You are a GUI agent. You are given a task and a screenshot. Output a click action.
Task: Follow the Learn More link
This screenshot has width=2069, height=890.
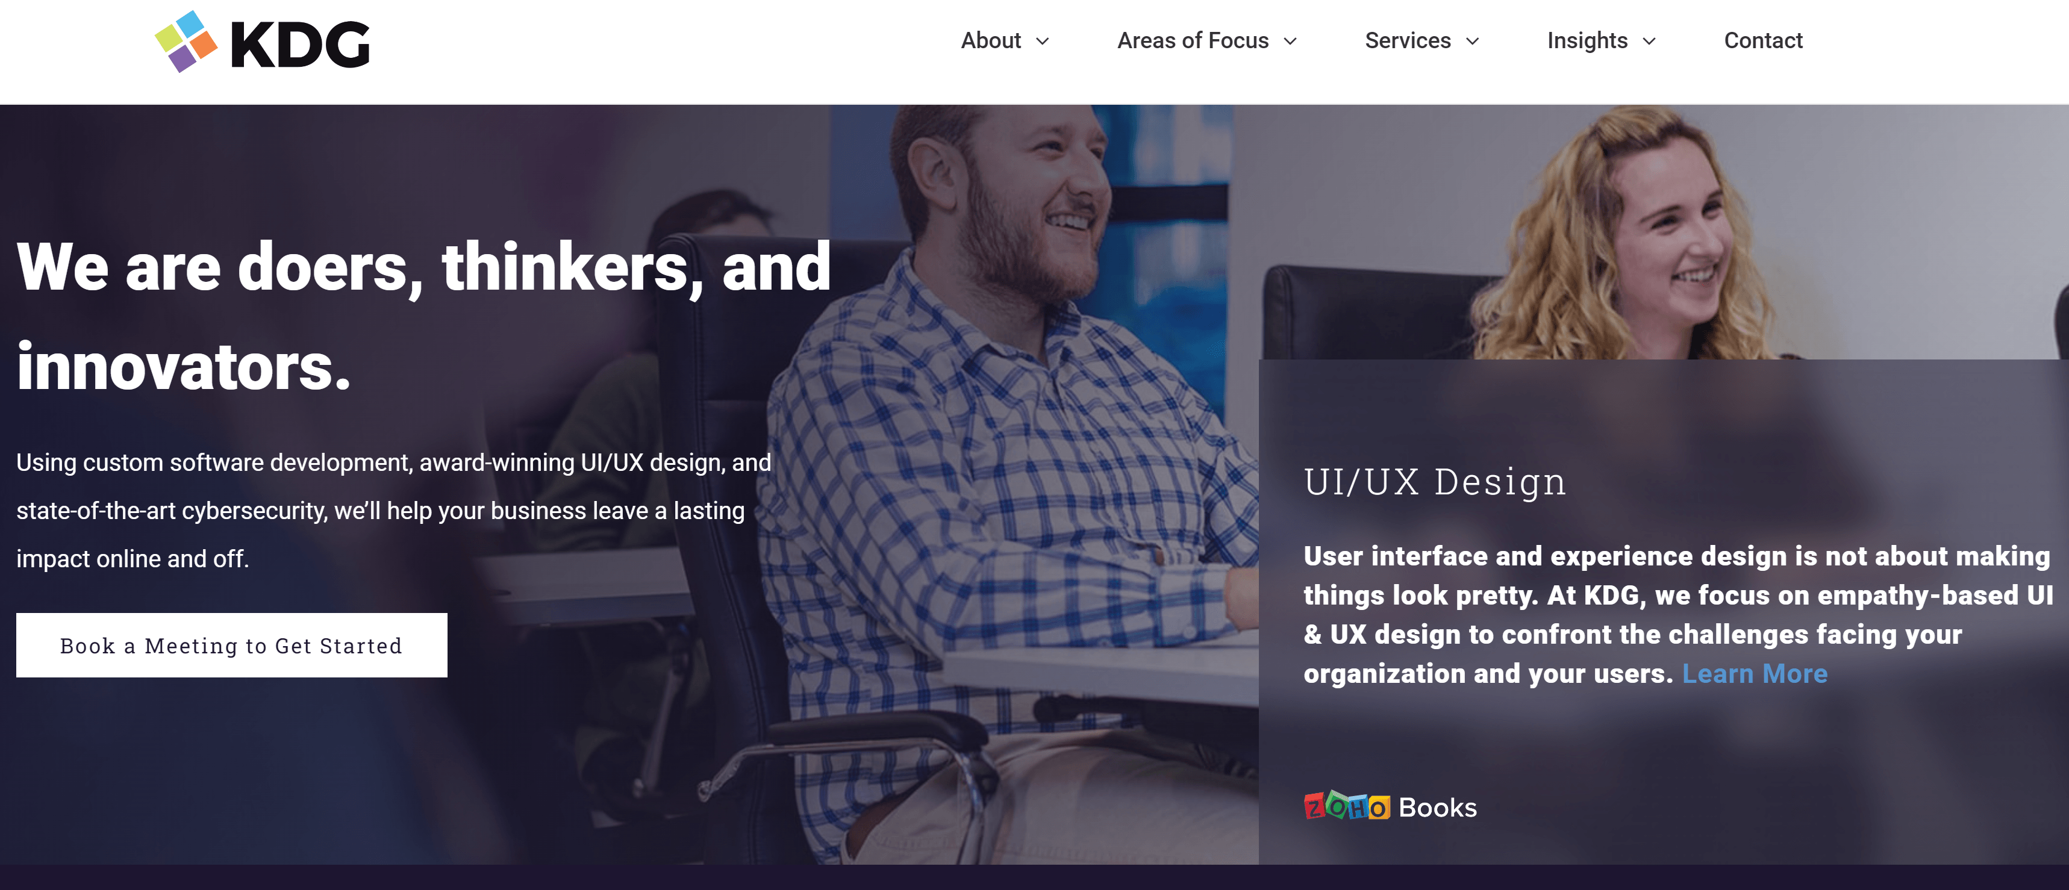coord(1755,673)
